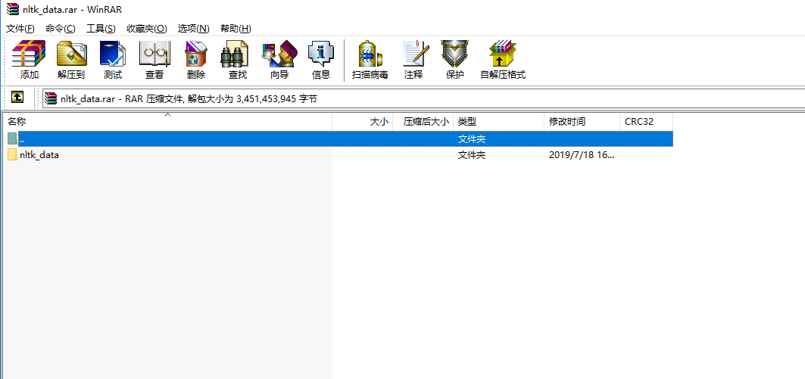
Task: Open the 选项(N) menu
Action: click(x=194, y=28)
